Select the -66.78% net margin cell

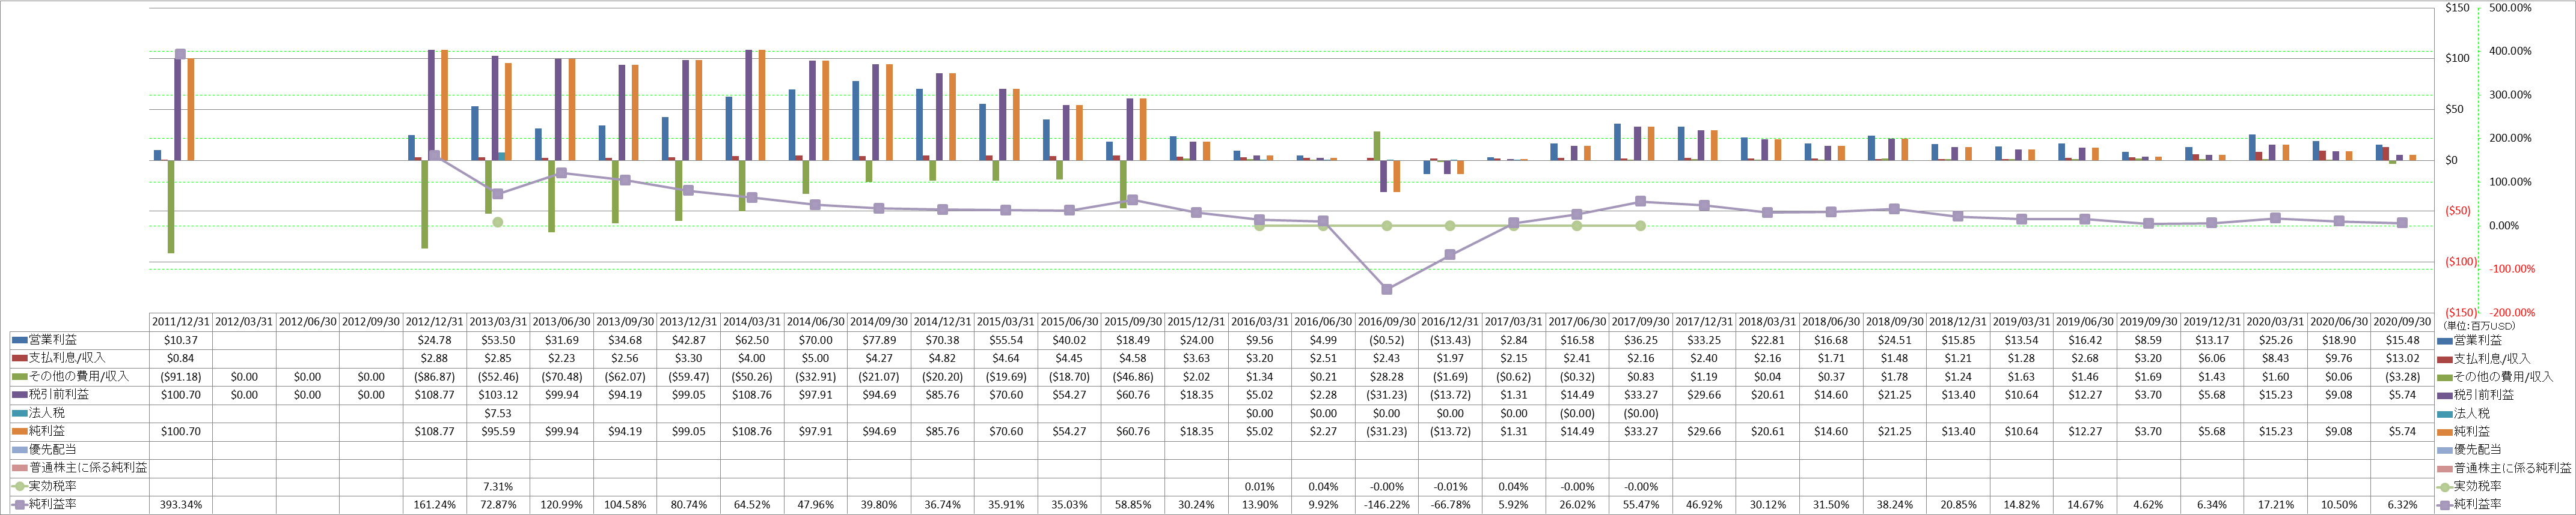coord(1450,504)
